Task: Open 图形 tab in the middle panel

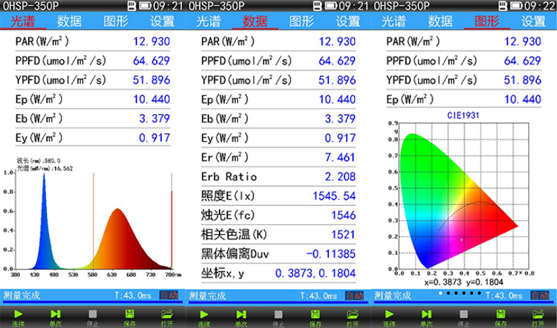Action: pos(301,21)
